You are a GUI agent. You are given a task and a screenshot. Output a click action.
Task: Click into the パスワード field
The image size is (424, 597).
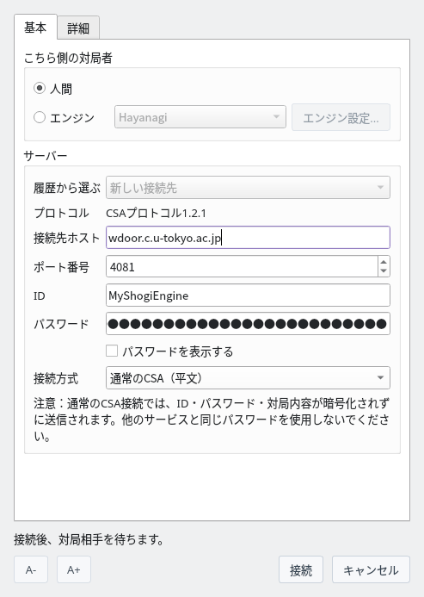click(248, 324)
